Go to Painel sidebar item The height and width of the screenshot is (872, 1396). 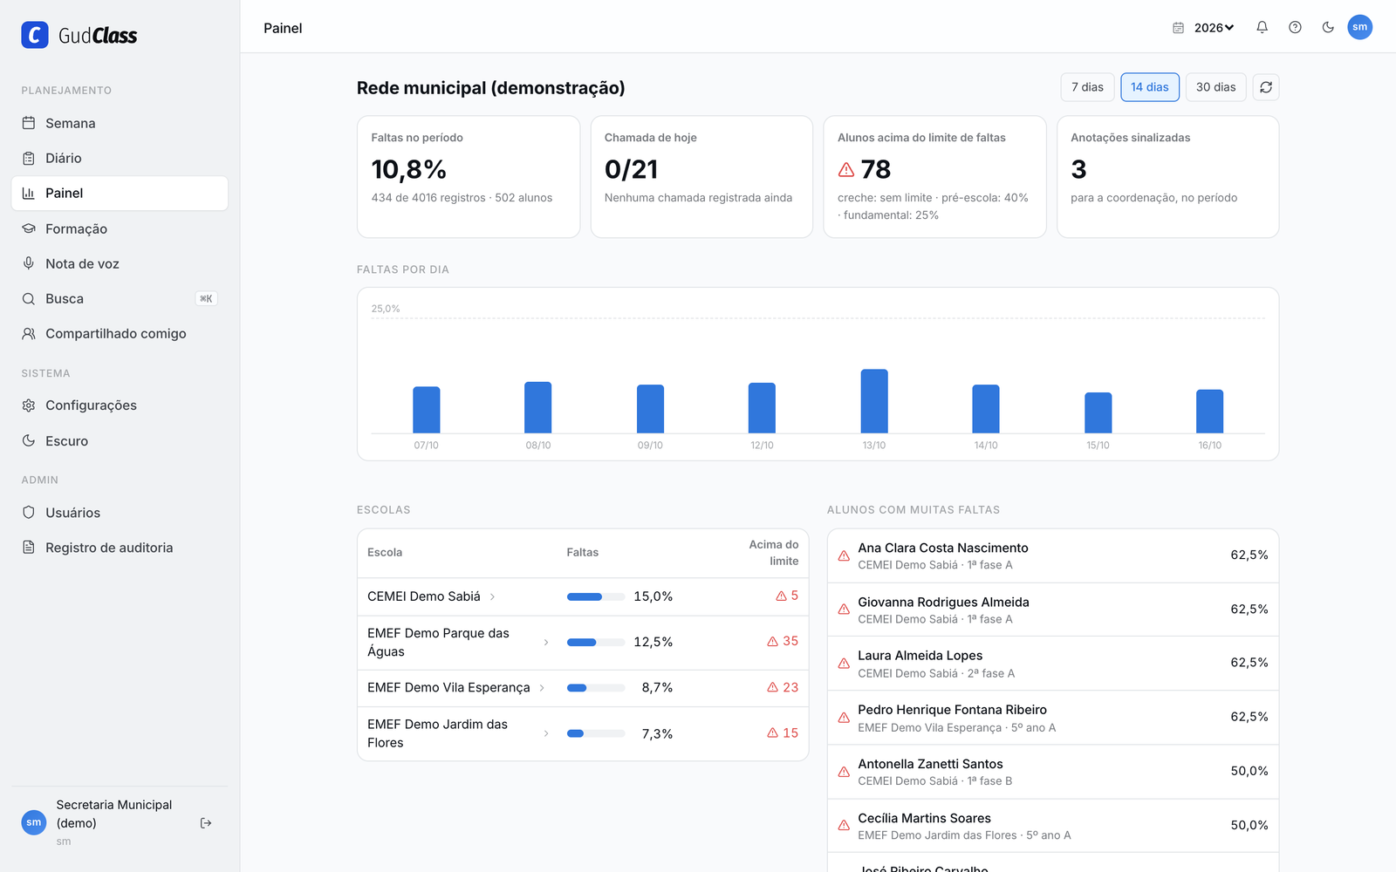120,193
